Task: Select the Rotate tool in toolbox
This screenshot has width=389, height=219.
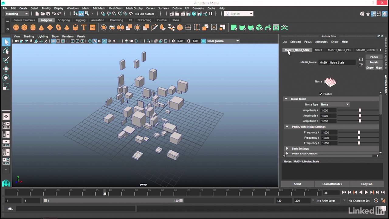Action: click(6, 78)
